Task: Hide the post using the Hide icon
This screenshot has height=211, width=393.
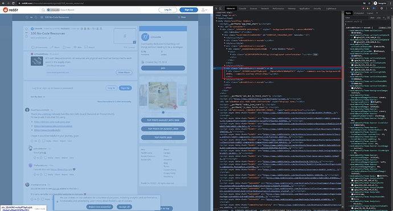Action: coord(75,47)
